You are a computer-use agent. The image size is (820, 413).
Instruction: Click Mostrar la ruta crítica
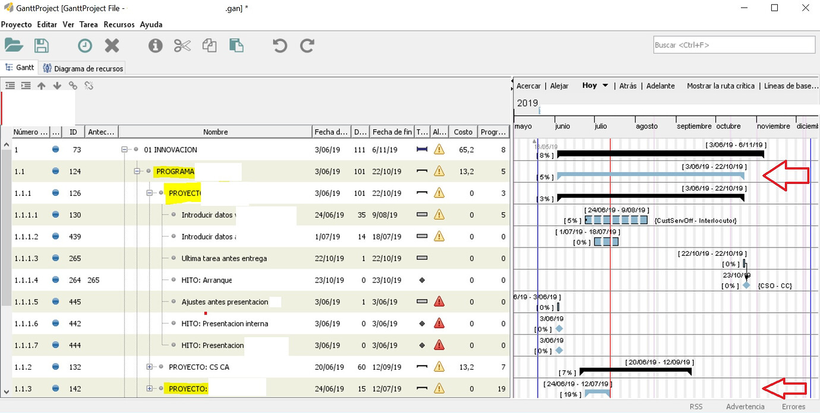[x=721, y=85]
